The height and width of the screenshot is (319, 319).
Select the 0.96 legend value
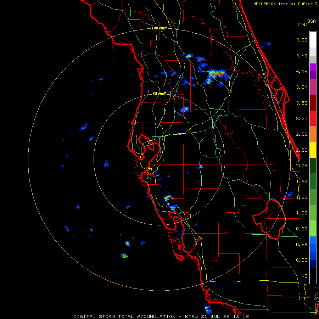[302, 229]
